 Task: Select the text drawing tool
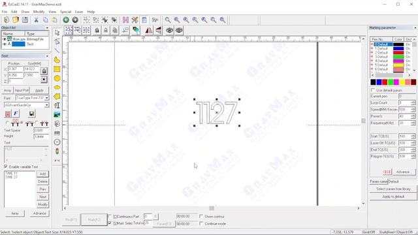pyautogui.click(x=57, y=106)
